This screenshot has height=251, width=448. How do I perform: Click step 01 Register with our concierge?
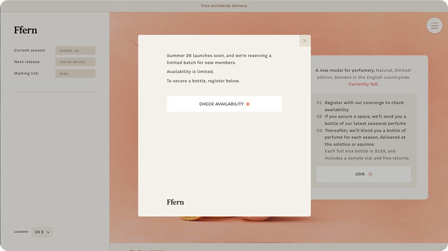[360, 106]
